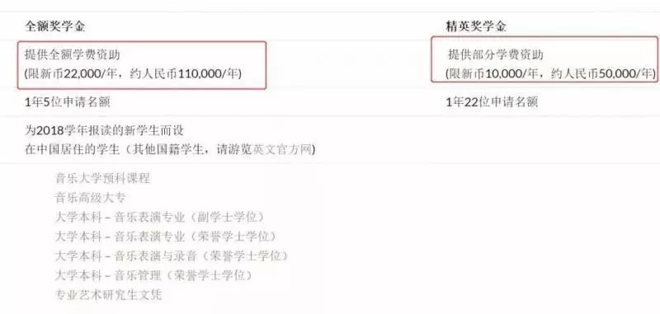
Task: Click 提供部分学费资助 text
Action: [x=496, y=54]
